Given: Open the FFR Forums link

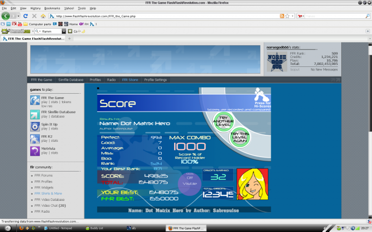Looking at the screenshot, I should [x=44, y=175].
